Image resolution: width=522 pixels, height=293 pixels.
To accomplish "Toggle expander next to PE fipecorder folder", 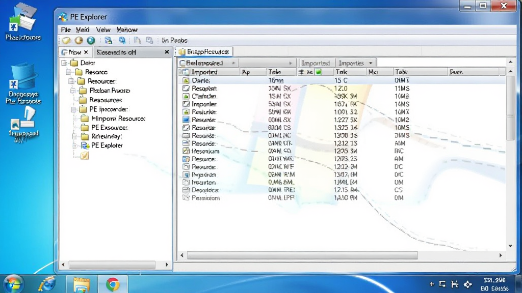I will [73, 109].
